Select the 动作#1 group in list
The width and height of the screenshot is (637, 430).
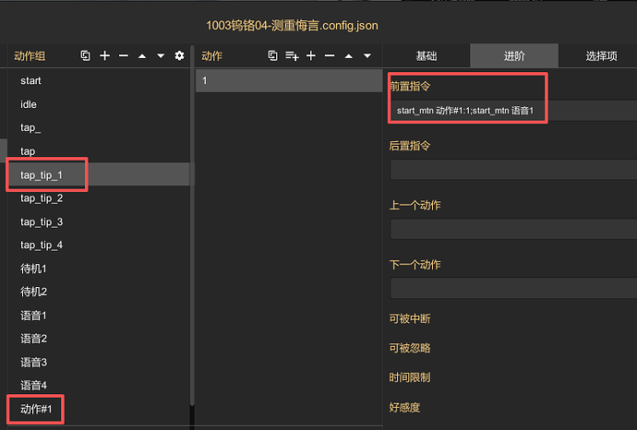pos(36,409)
